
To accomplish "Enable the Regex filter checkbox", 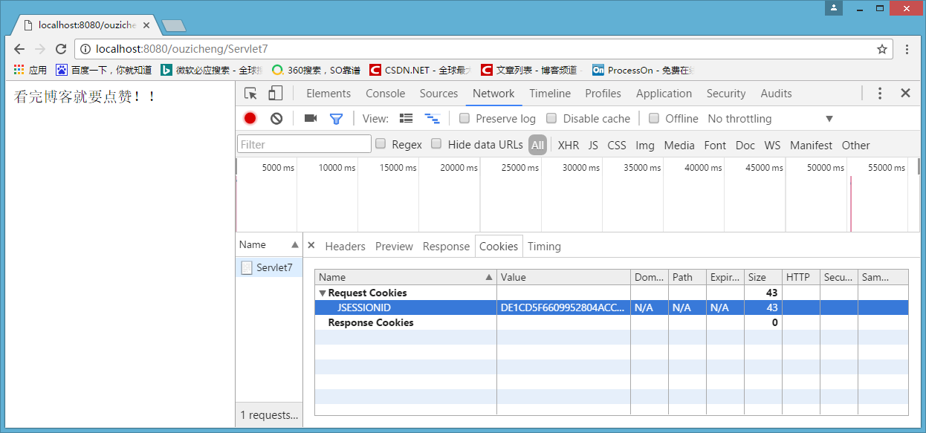I will pos(381,144).
